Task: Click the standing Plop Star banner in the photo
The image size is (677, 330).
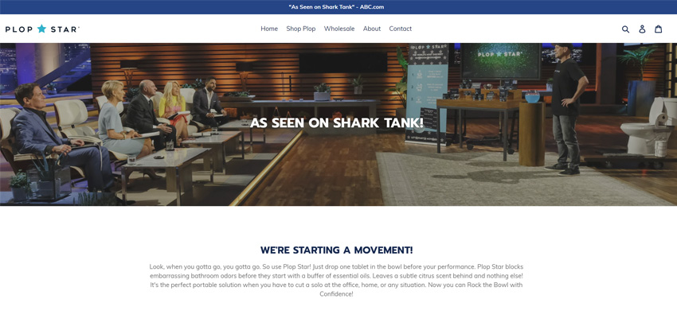Action: click(x=426, y=93)
